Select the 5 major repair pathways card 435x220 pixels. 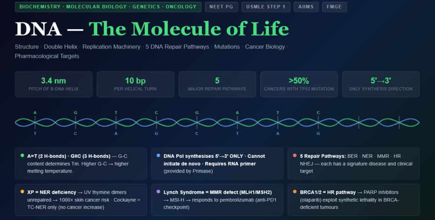tap(217, 84)
